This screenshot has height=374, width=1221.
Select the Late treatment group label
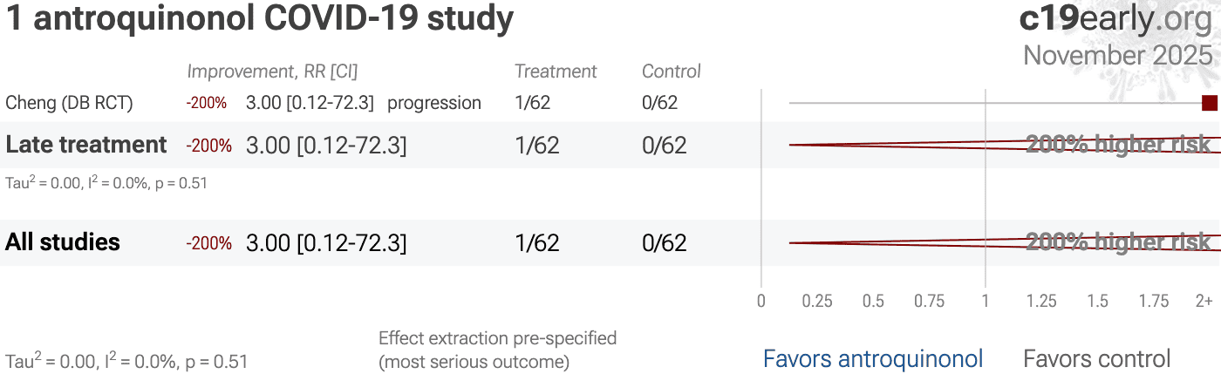pyautogui.click(x=86, y=145)
